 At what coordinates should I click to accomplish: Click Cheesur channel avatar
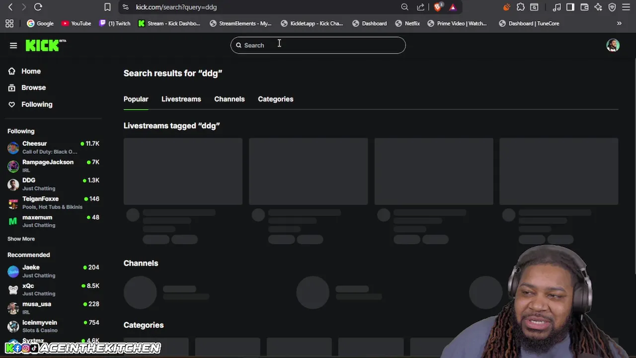[13, 148]
